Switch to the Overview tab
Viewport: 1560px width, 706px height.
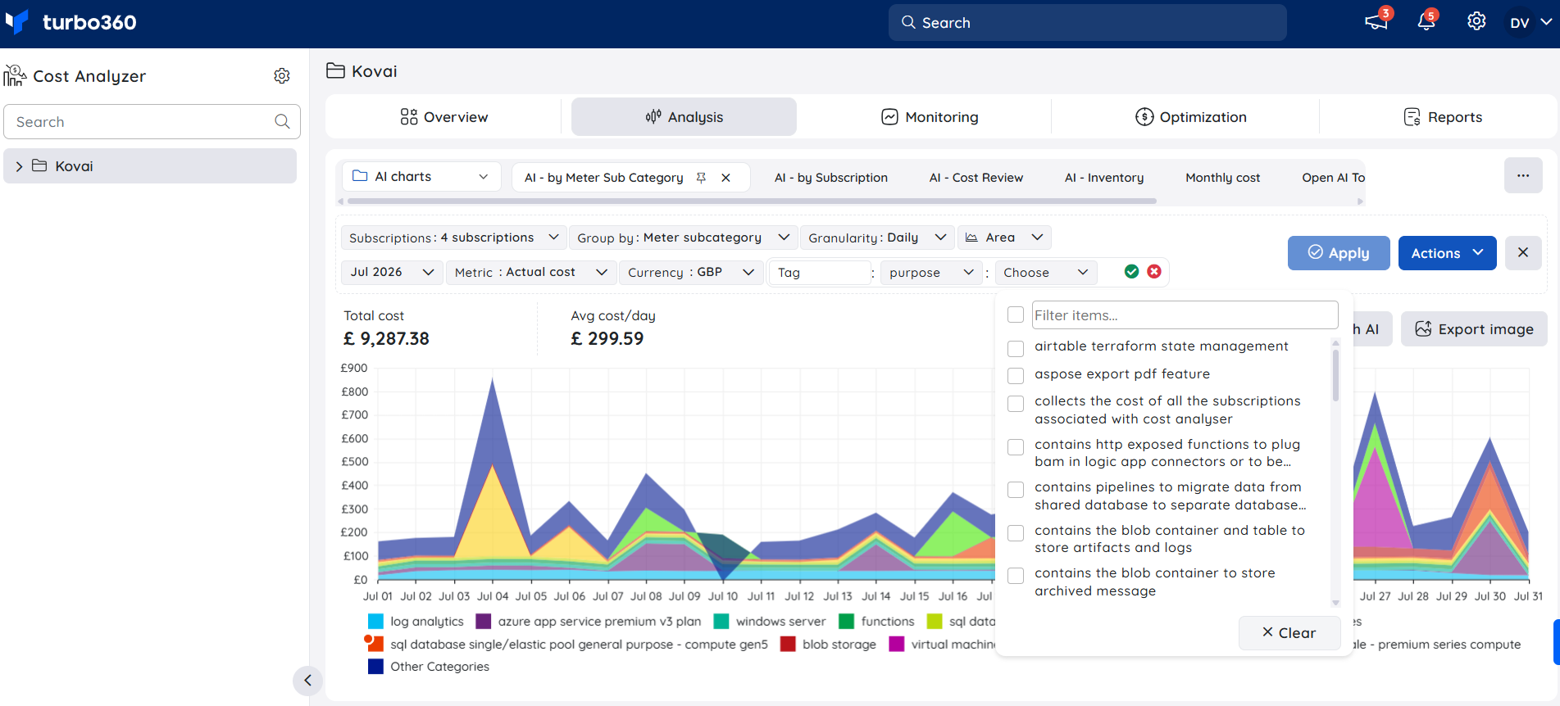(443, 117)
